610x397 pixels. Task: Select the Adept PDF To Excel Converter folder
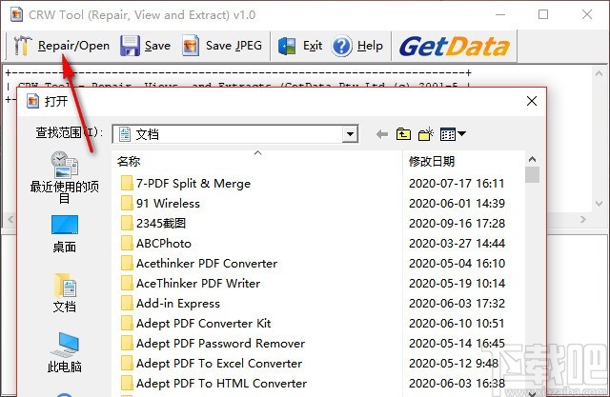[x=219, y=364]
